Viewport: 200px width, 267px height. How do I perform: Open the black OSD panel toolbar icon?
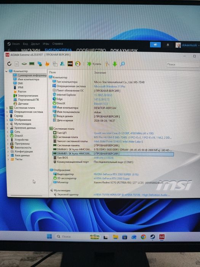[x=70, y=64]
